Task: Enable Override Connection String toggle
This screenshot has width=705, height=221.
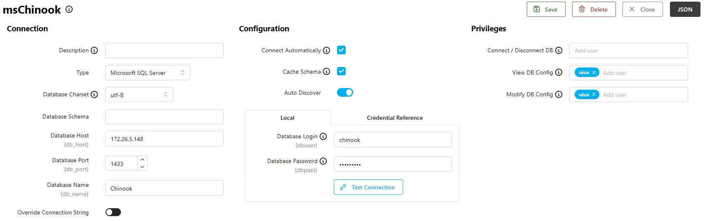Action: [113, 212]
